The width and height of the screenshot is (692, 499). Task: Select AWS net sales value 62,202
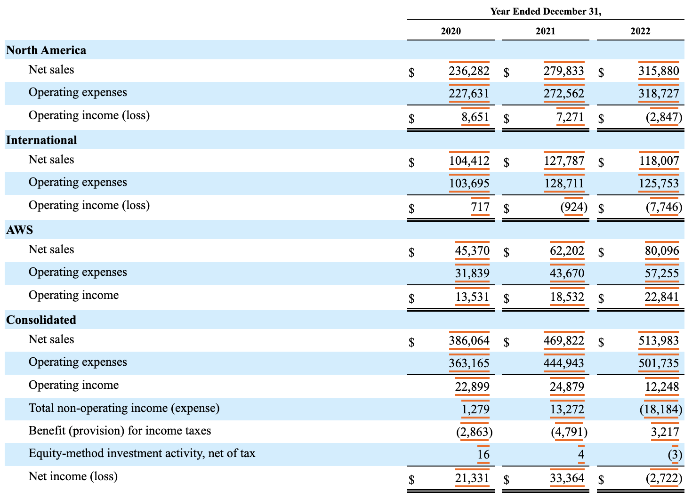[x=567, y=251]
